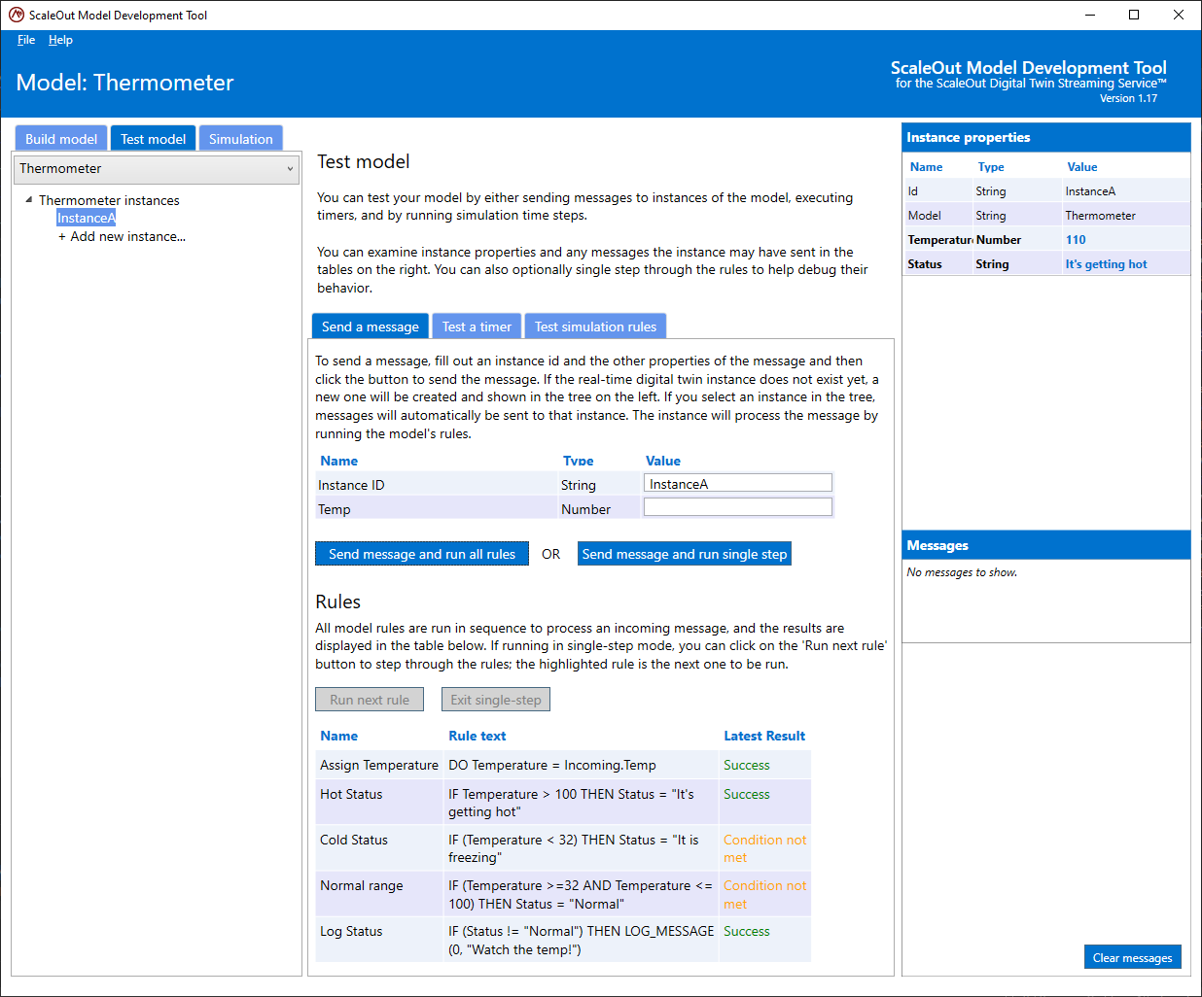Select the Normal range rule name
Image resolution: width=1202 pixels, height=997 pixels.
pyautogui.click(x=362, y=885)
